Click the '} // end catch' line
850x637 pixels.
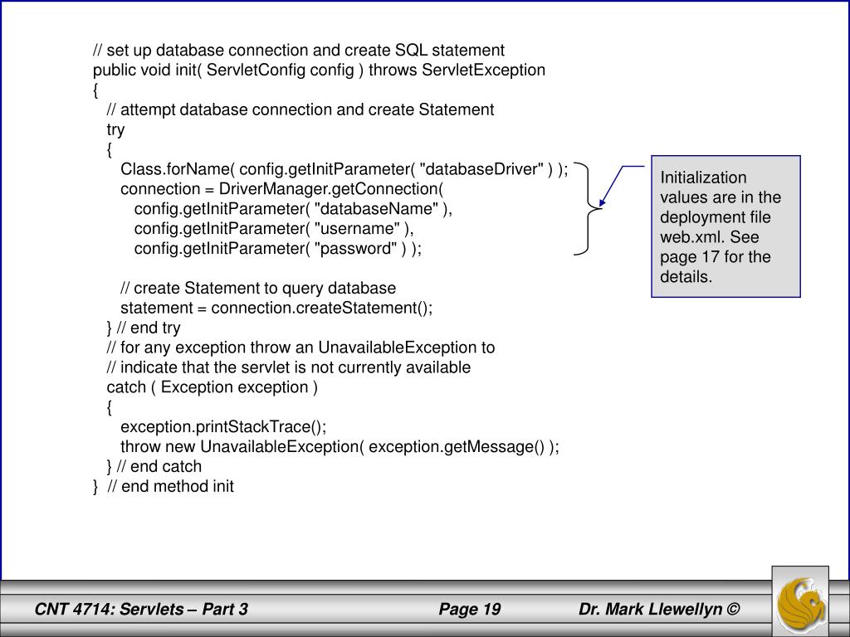[x=154, y=466]
